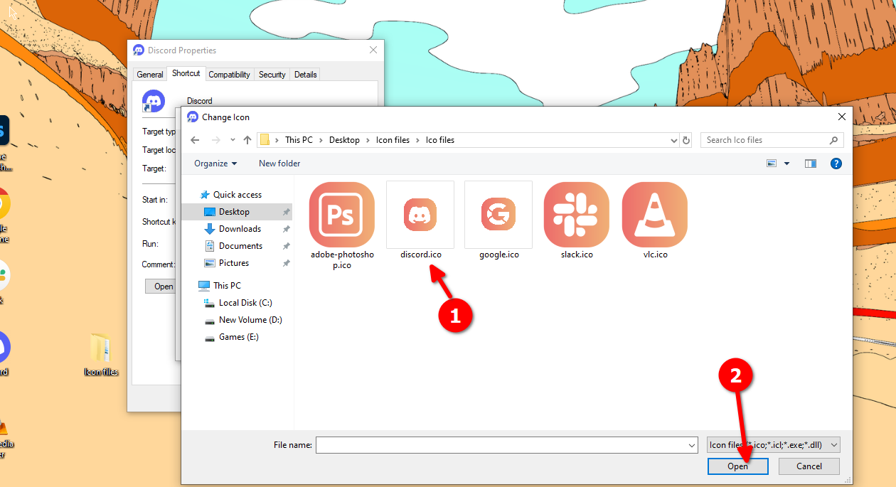Open the Help question mark icon
The image size is (896, 487).
coord(836,164)
